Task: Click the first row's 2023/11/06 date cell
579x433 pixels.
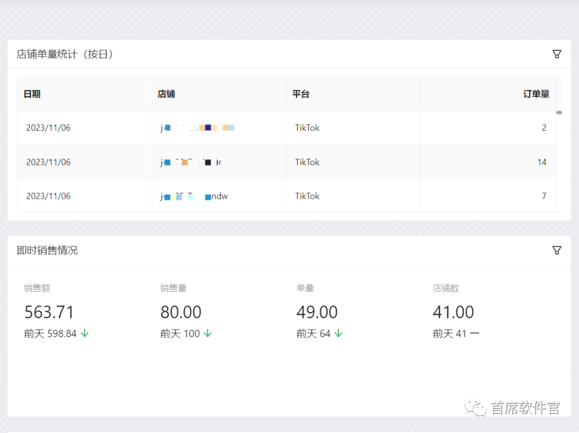Action: pyautogui.click(x=48, y=128)
